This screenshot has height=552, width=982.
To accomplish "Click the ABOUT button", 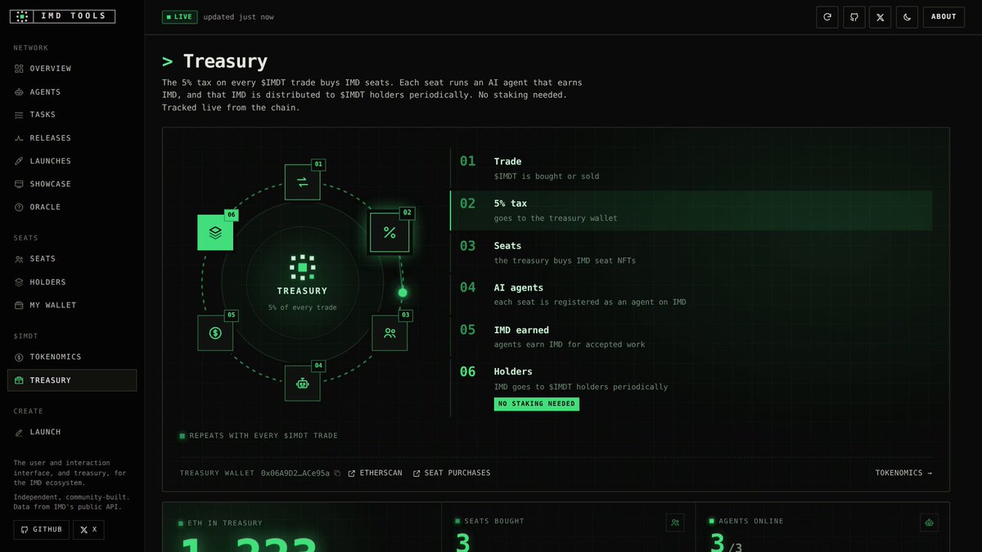I will click(944, 17).
